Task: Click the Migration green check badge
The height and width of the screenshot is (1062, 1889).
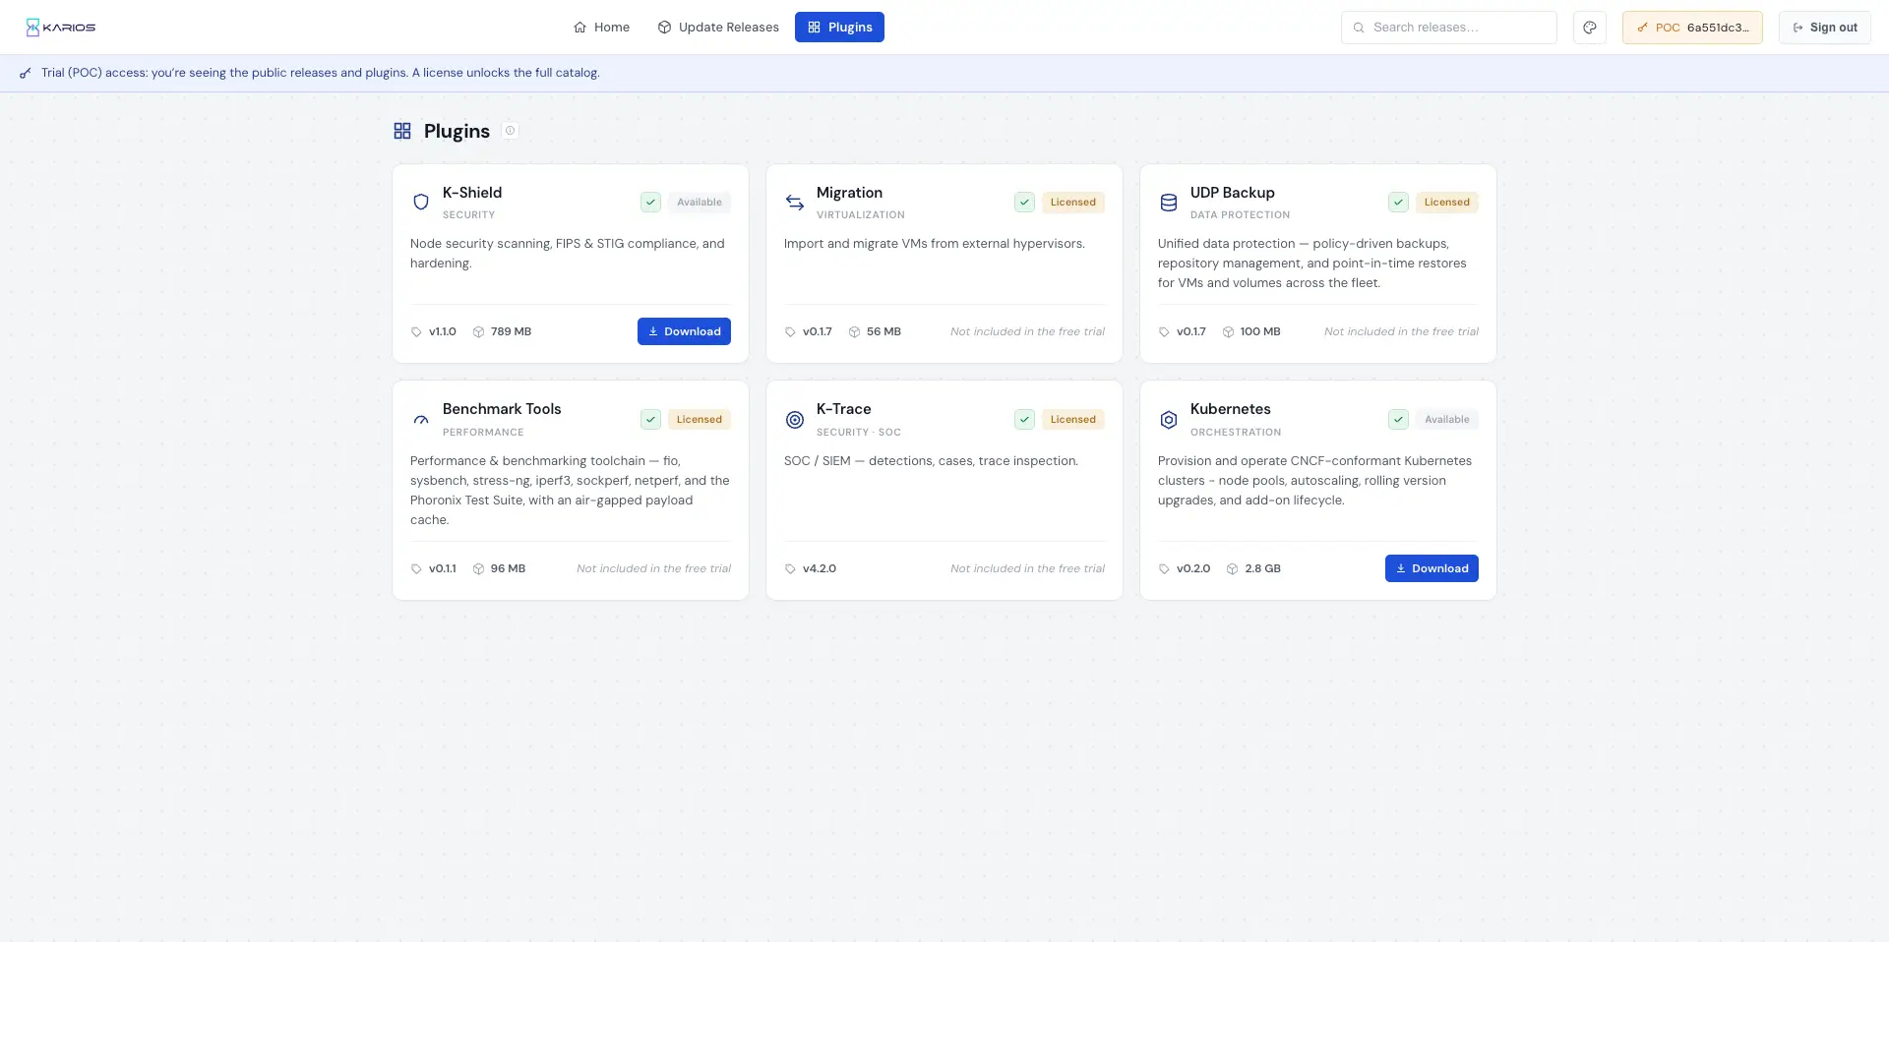Action: pos(1024,203)
